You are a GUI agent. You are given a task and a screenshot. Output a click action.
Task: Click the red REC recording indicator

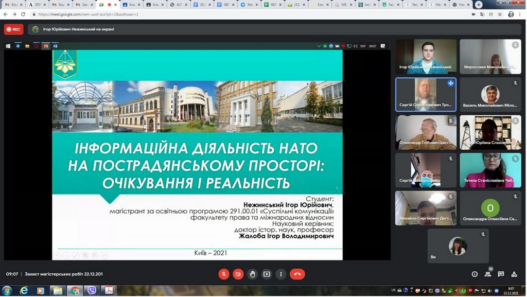click(13, 29)
